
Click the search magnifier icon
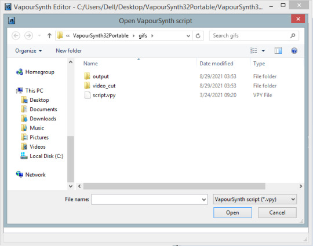(293, 36)
